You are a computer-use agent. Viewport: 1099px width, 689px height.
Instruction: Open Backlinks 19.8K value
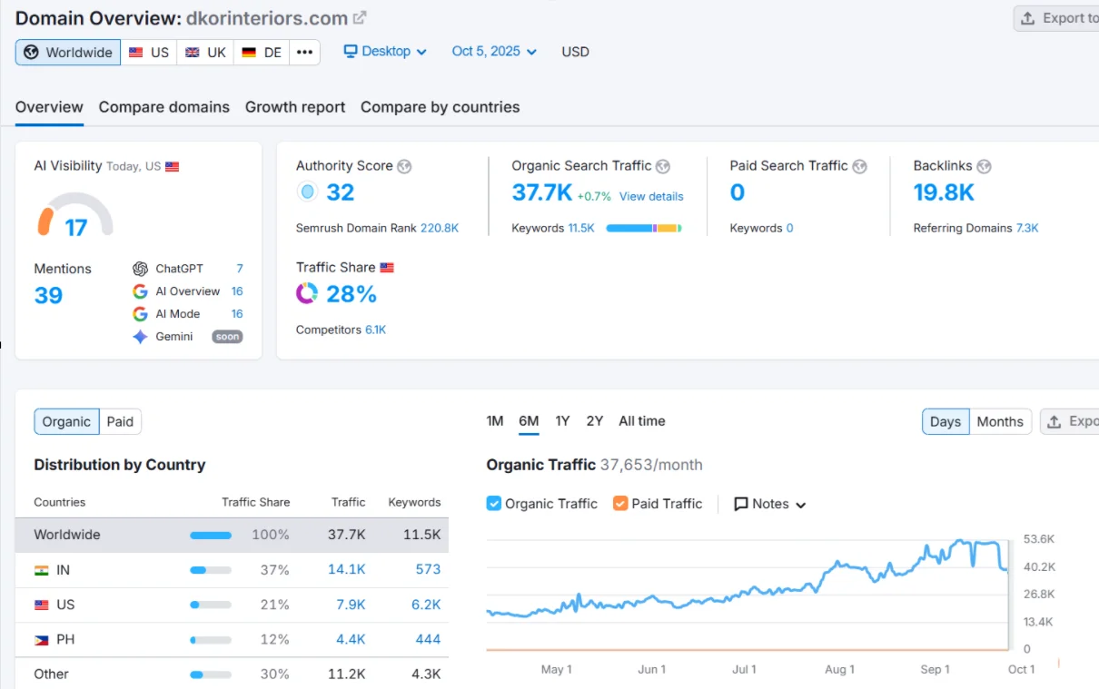tap(944, 192)
